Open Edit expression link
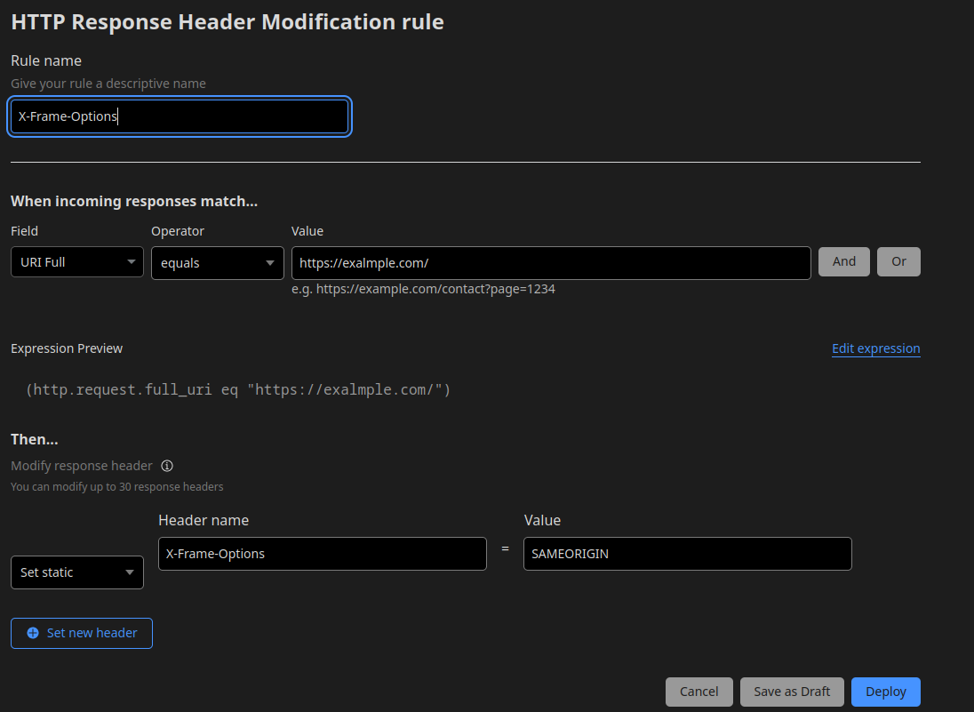974x712 pixels. coord(875,348)
